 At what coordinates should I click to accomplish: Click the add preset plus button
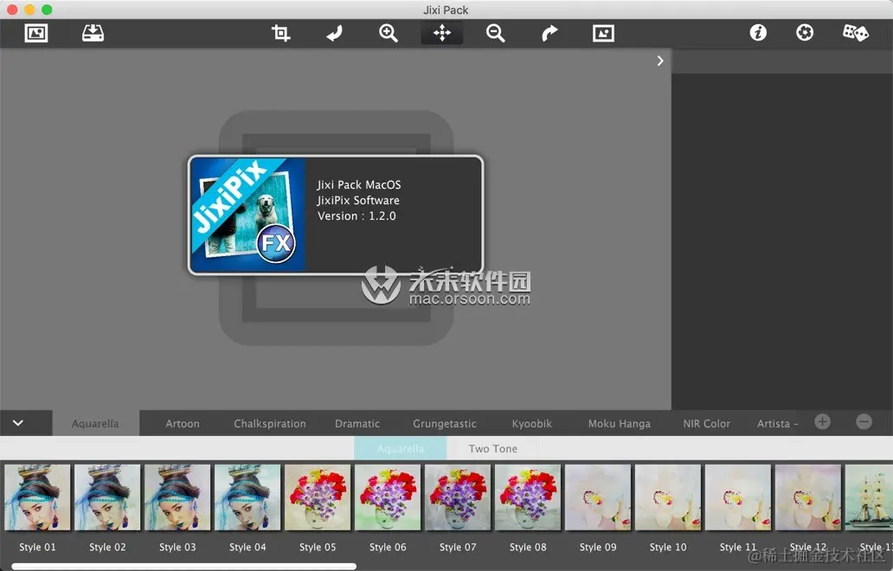coord(822,422)
